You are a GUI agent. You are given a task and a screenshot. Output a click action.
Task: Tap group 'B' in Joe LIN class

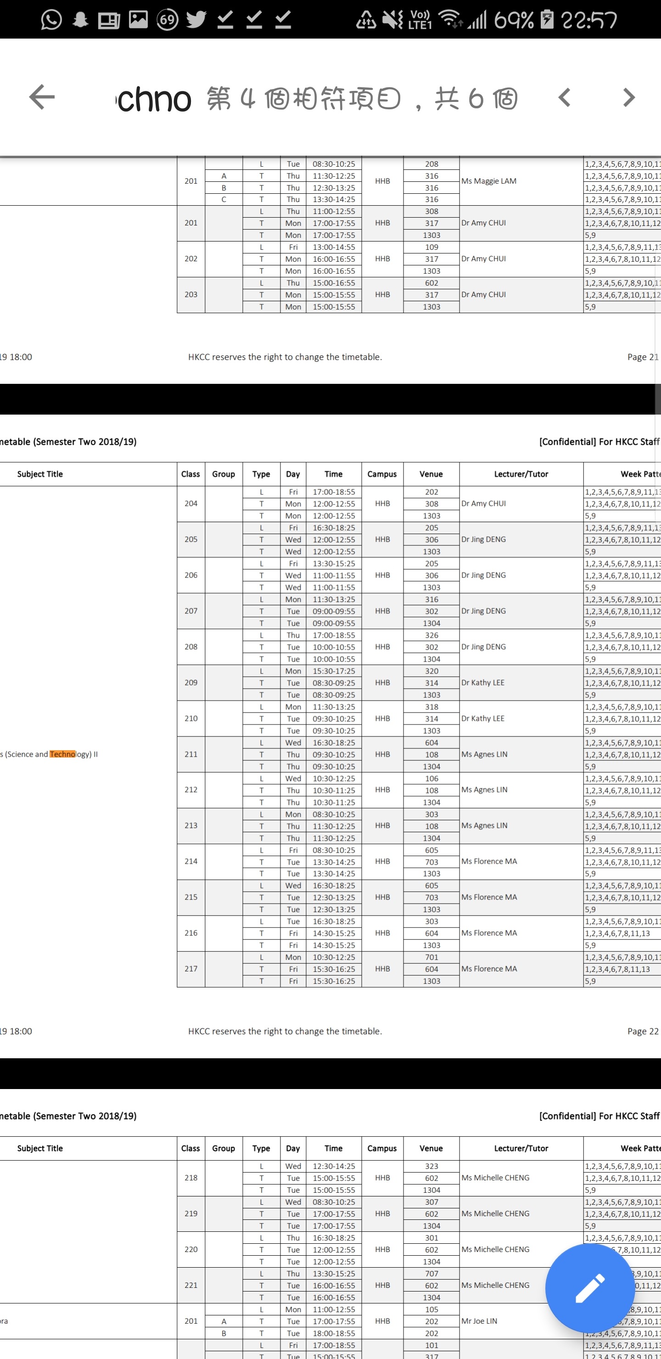coord(224,1333)
